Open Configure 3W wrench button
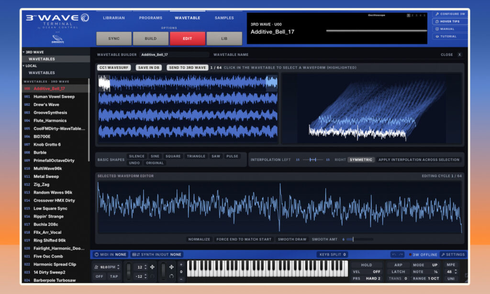 click(x=450, y=14)
